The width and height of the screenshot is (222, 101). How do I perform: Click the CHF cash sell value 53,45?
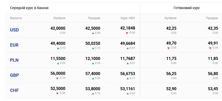tap(213, 89)
